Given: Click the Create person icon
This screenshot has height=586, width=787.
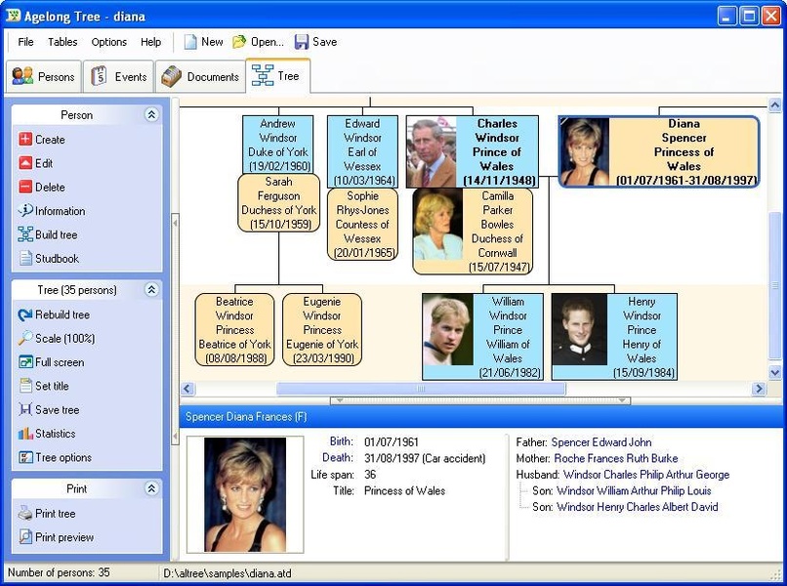Looking at the screenshot, I should point(25,139).
